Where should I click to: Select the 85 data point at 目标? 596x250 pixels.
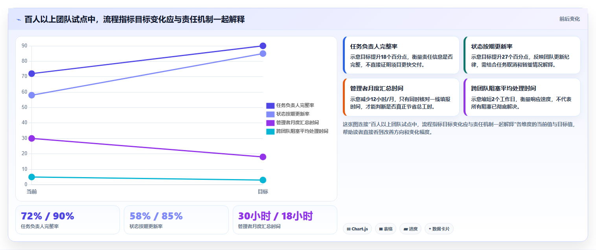tap(263, 54)
